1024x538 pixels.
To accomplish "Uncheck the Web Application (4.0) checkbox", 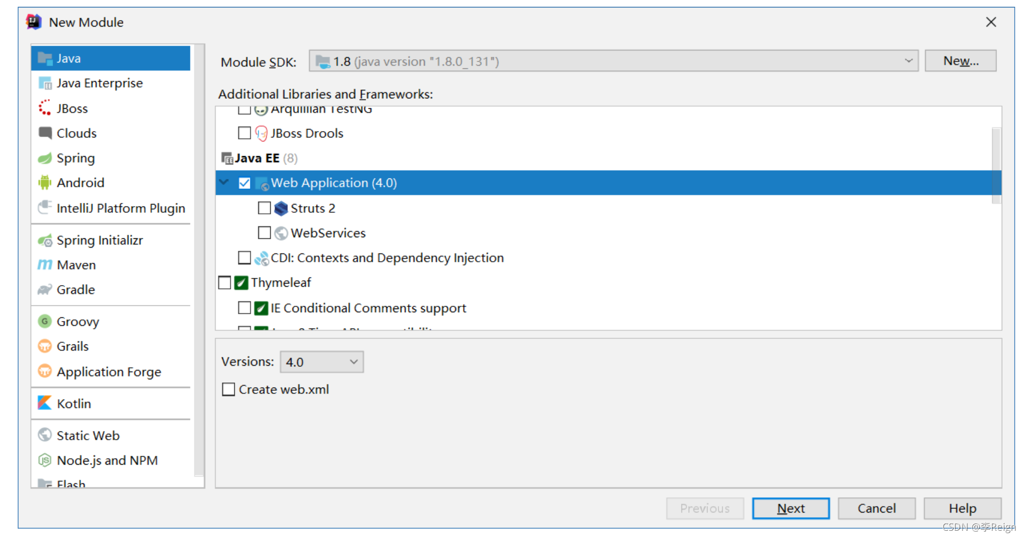I will point(244,183).
